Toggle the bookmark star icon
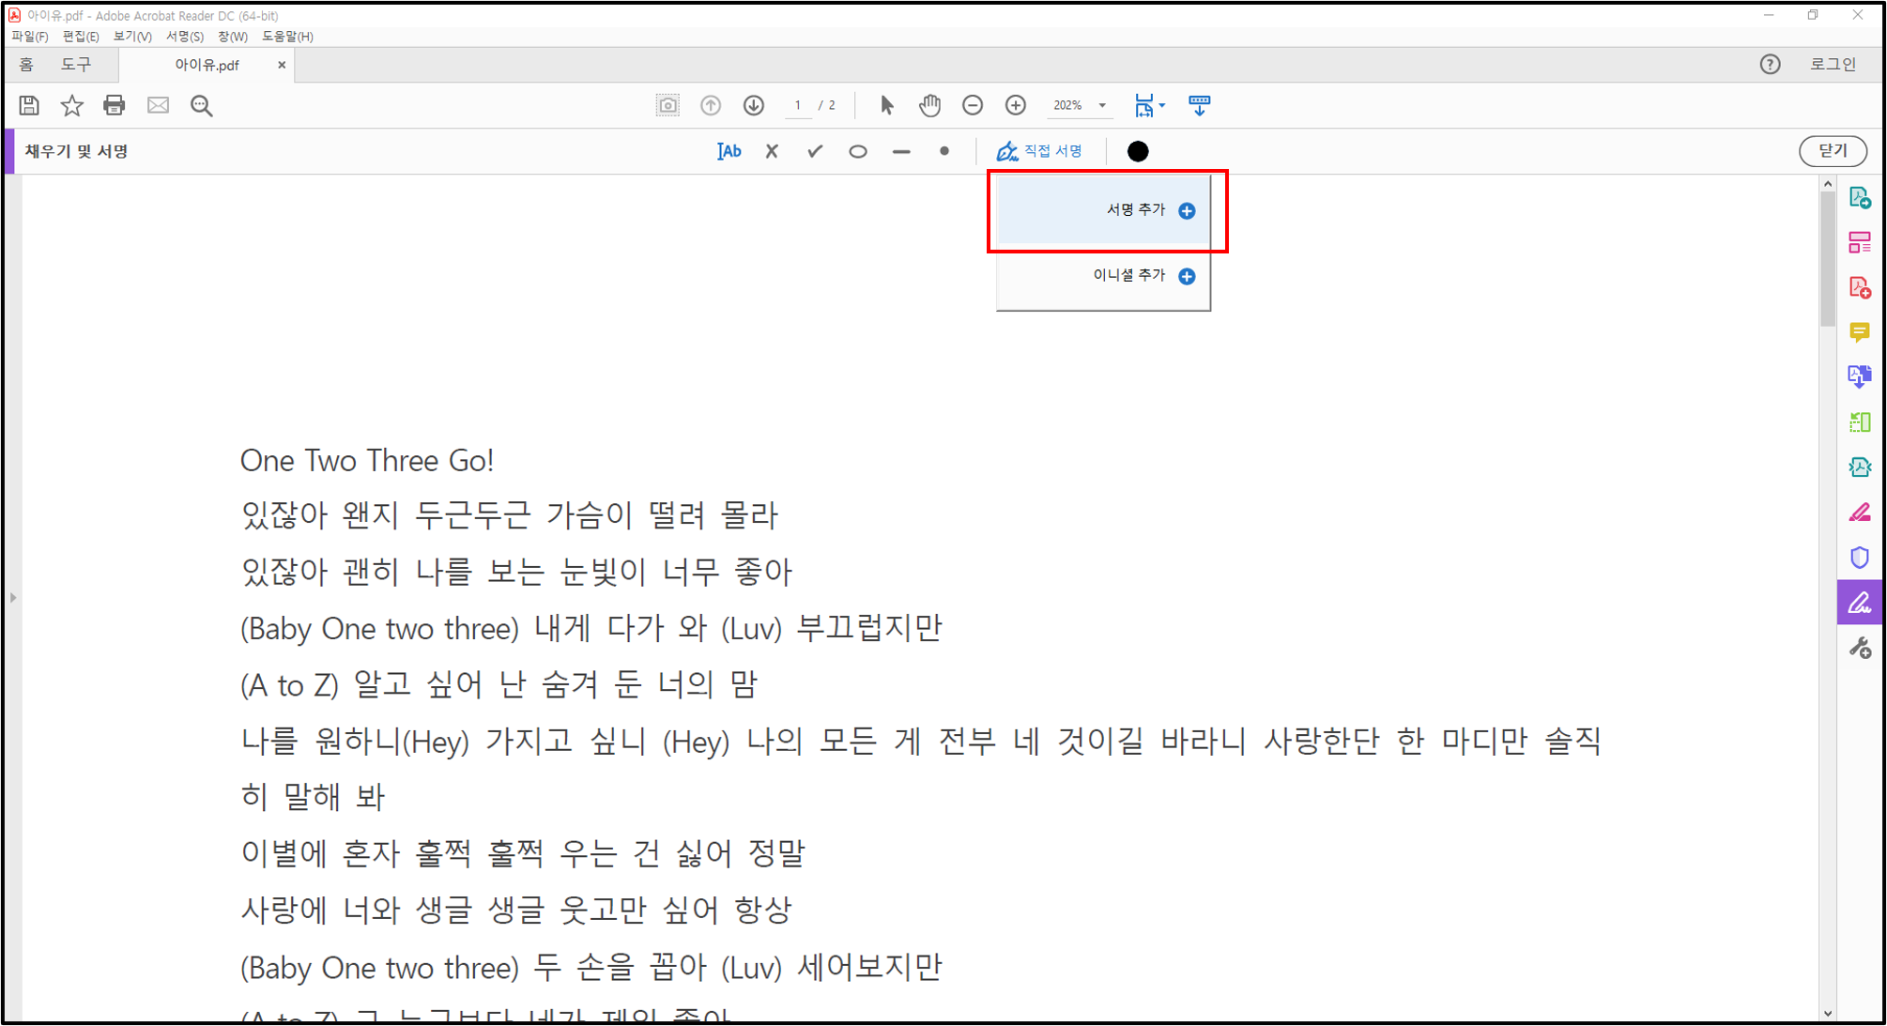The width and height of the screenshot is (1887, 1026). pyautogui.click(x=71, y=105)
